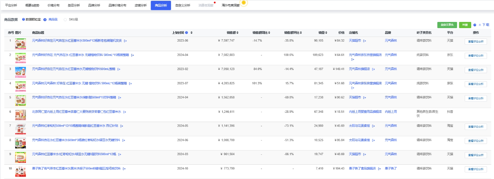Click 查看评论分析 for row 1
Screen dimensions: 494x179
(475, 42)
